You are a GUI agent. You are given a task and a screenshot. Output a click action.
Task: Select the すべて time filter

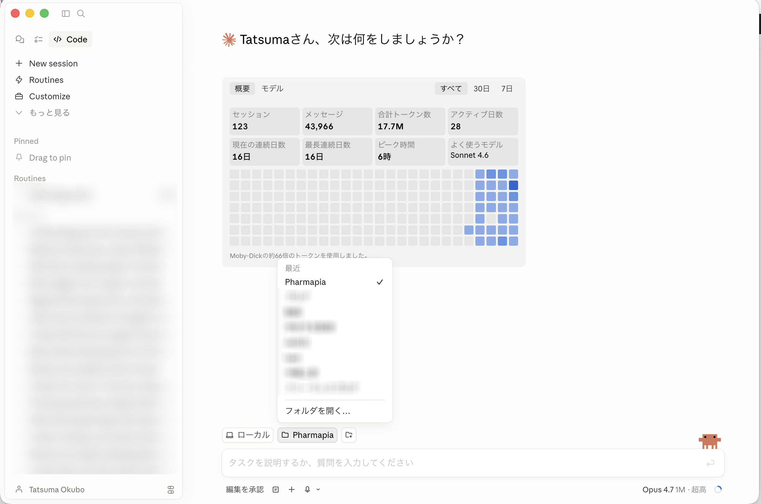coord(450,89)
